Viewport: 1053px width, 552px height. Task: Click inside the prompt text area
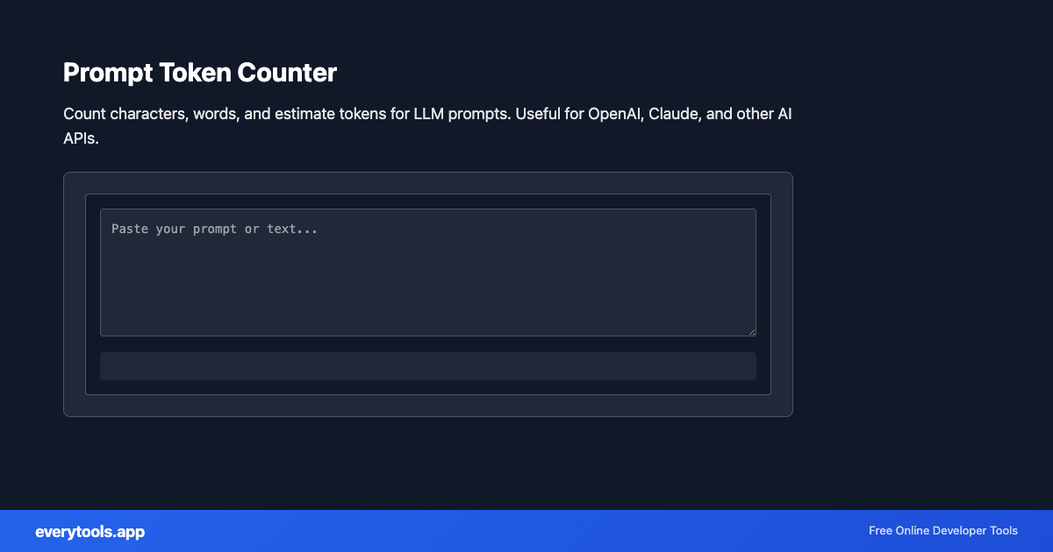click(x=428, y=272)
